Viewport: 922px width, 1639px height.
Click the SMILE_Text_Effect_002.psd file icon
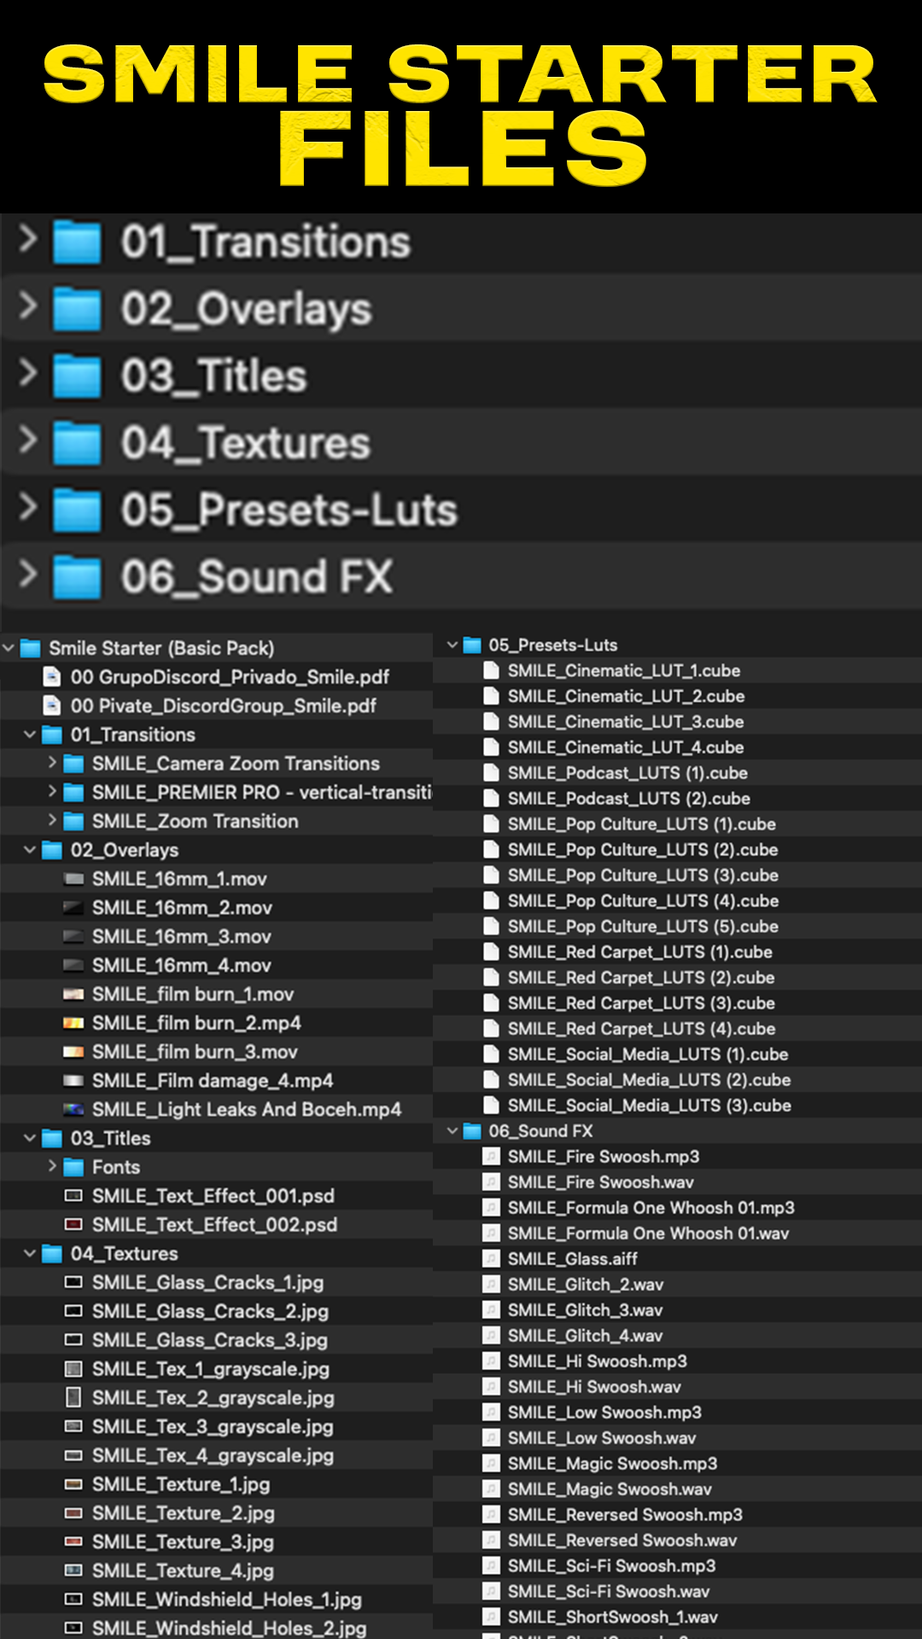tap(74, 1224)
